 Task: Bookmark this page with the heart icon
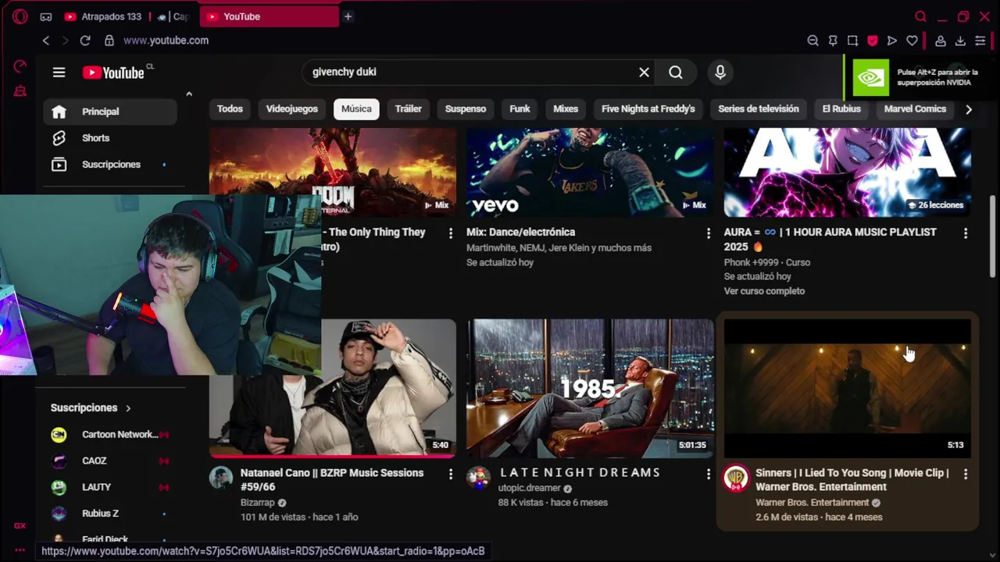tap(912, 41)
